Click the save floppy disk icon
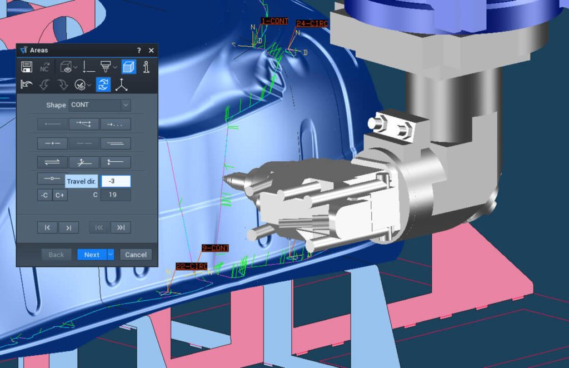The image size is (569, 368). click(26, 67)
